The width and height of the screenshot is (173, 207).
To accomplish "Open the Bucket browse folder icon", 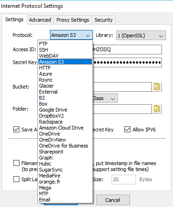I will [x=157, y=87].
